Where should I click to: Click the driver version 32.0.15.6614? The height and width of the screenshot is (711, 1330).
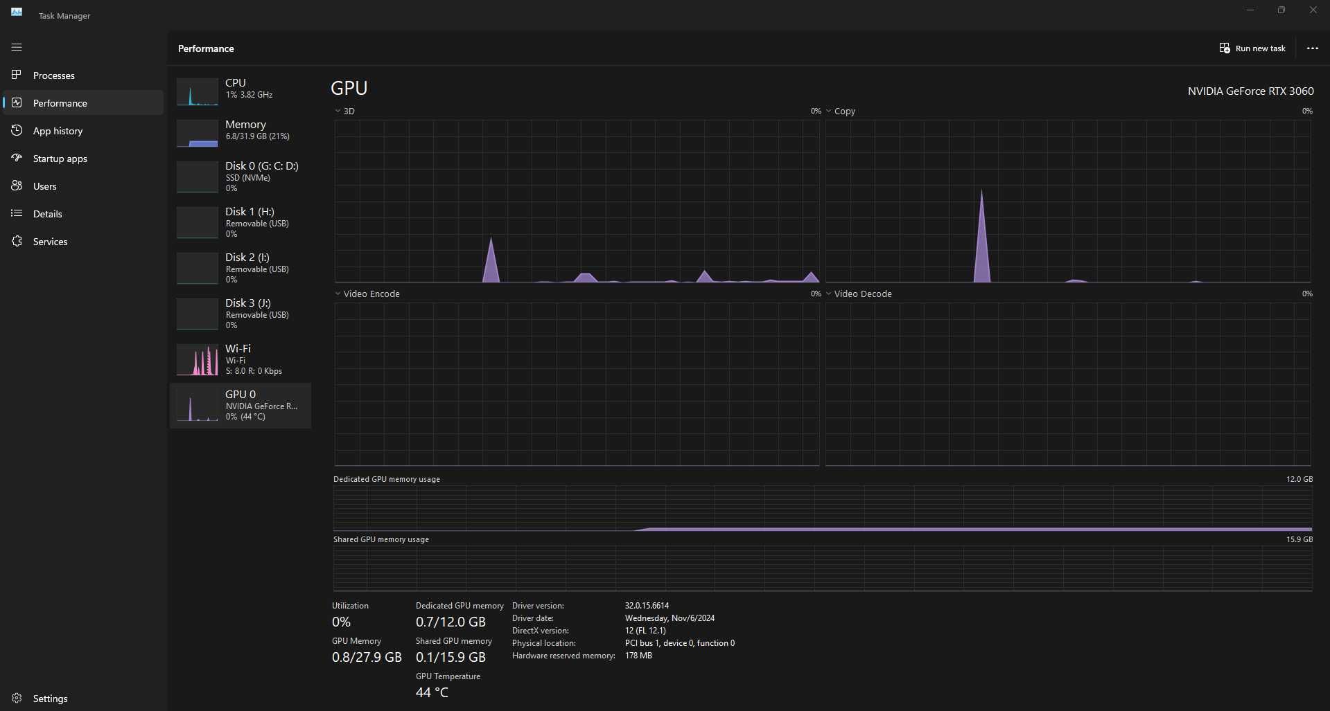tap(647, 606)
